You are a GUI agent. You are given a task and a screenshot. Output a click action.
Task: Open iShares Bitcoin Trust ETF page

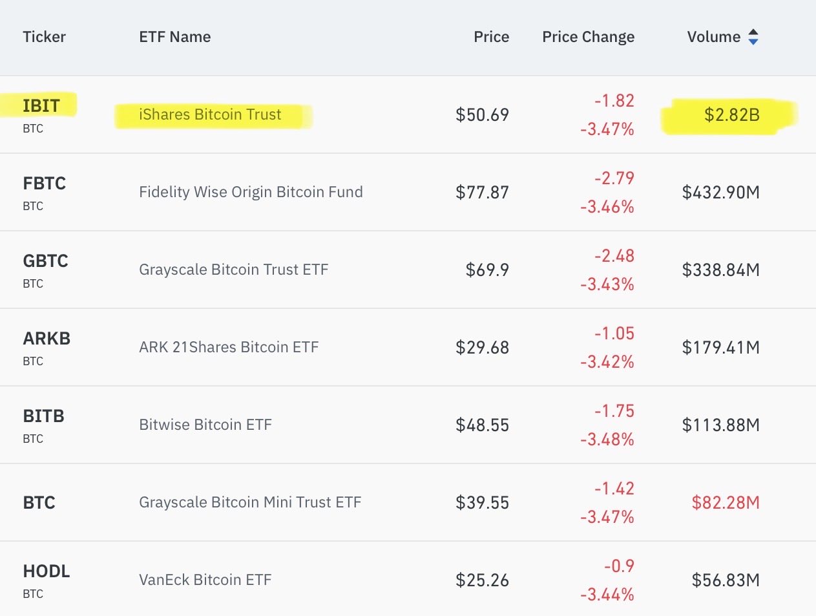[210, 115]
